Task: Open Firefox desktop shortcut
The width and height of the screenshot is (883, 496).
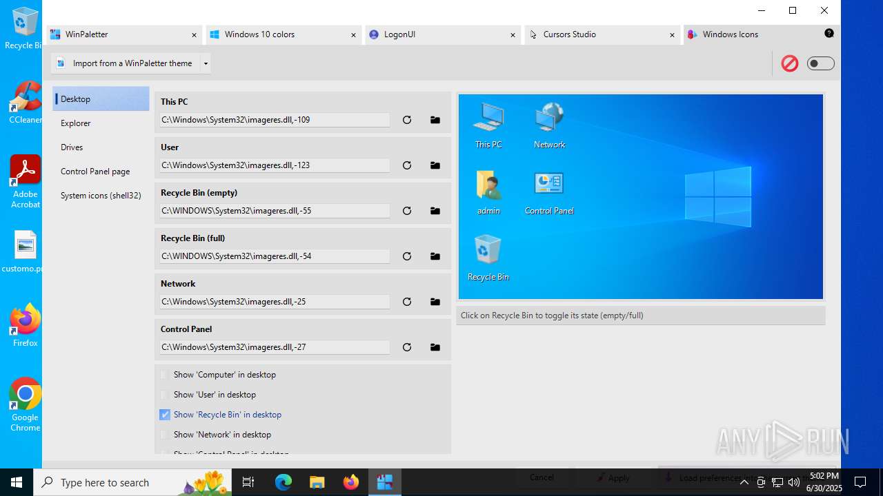Action: point(26,325)
